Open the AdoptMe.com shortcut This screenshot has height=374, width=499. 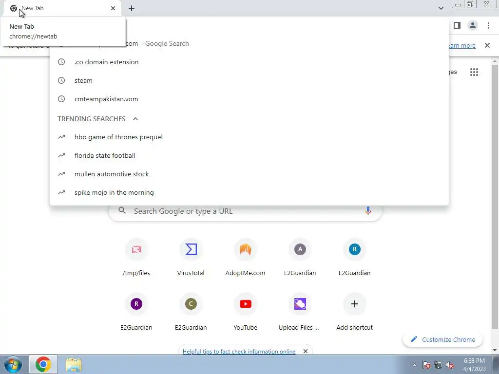246,258
